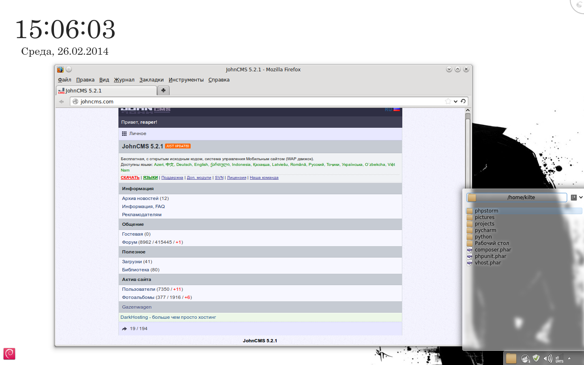Image resolution: width=584 pixels, height=365 pixels.
Task: Go back using the back arrow
Action: [61, 101]
